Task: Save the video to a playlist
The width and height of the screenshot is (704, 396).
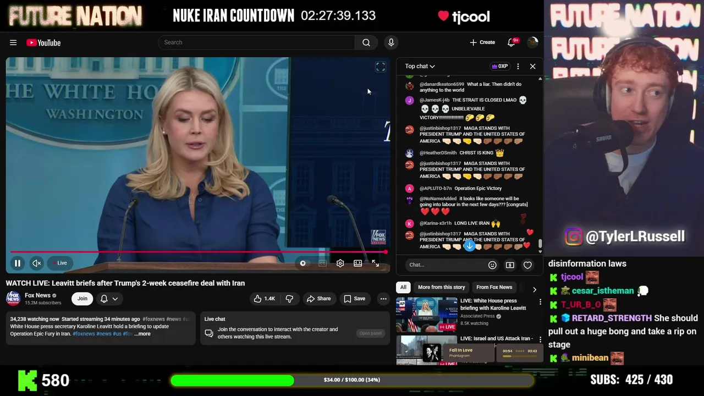Action: pyautogui.click(x=354, y=299)
